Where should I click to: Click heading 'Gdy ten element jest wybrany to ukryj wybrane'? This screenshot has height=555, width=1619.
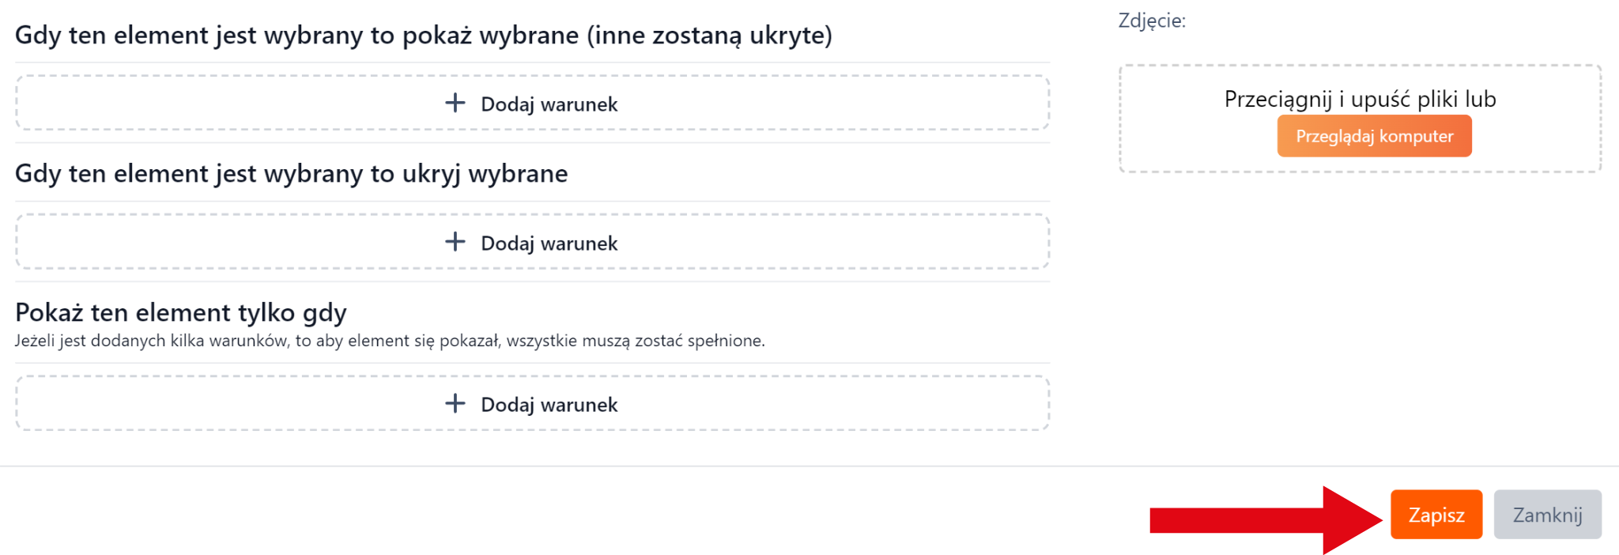coord(291,173)
